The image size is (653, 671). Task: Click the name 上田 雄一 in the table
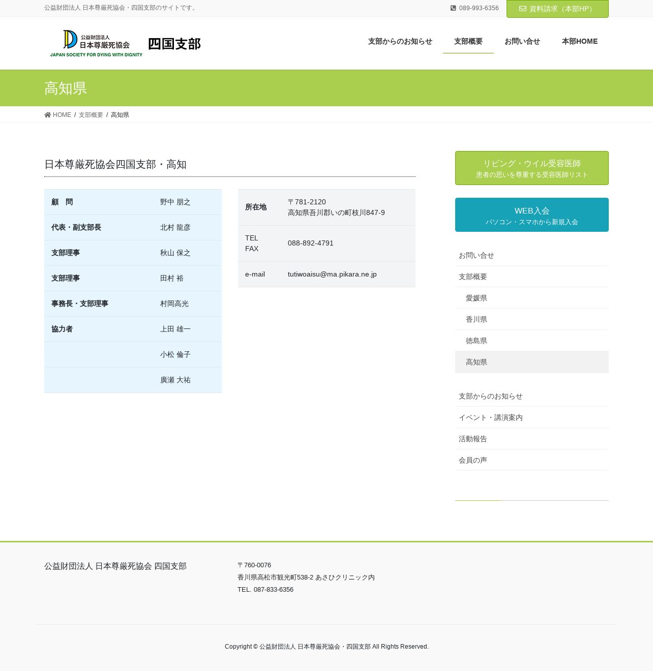point(175,329)
